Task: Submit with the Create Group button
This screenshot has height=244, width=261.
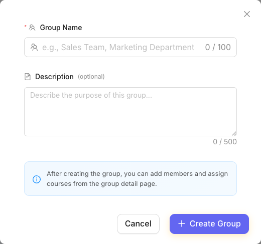Action: click(x=209, y=224)
